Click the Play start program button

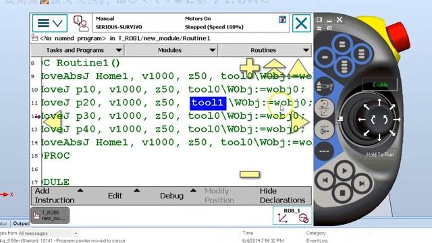[x=344, y=171]
